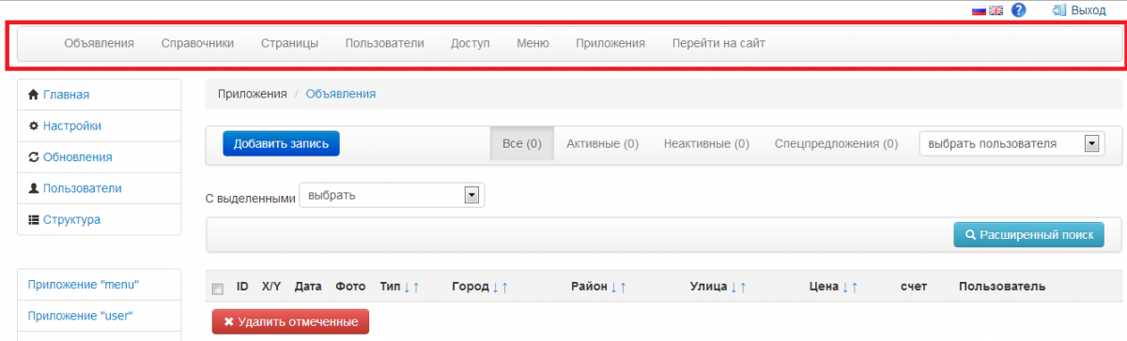1127x341 pixels.
Task: Open Пользователи in the top menu
Action: click(384, 43)
